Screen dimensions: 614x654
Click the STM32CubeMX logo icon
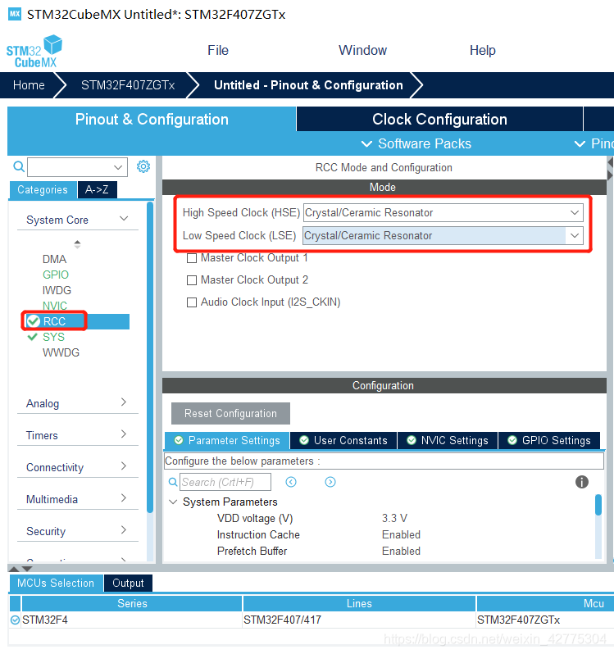(34, 52)
